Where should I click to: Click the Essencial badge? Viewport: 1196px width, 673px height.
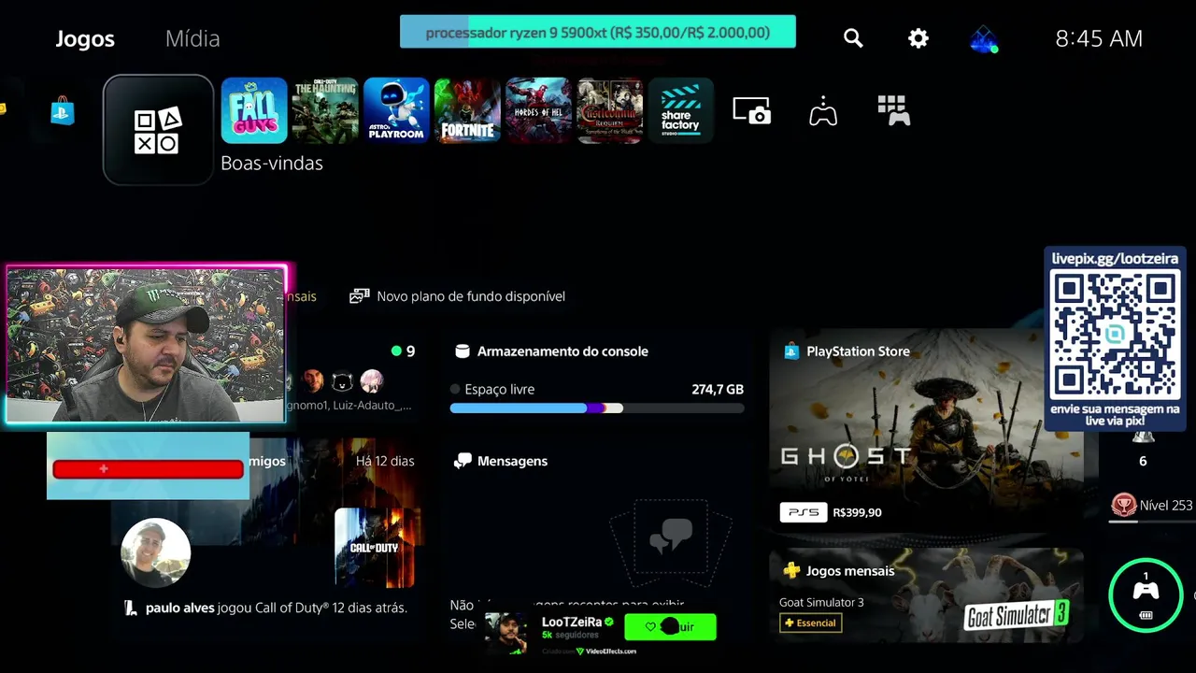[x=811, y=623]
